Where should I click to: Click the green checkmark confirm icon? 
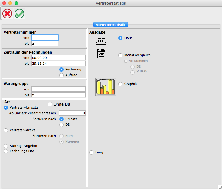(19, 14)
